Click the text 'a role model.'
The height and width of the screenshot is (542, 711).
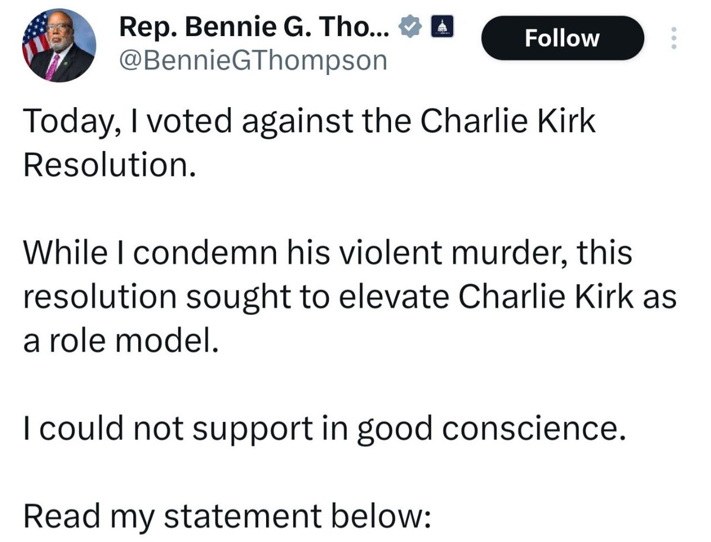point(117,341)
